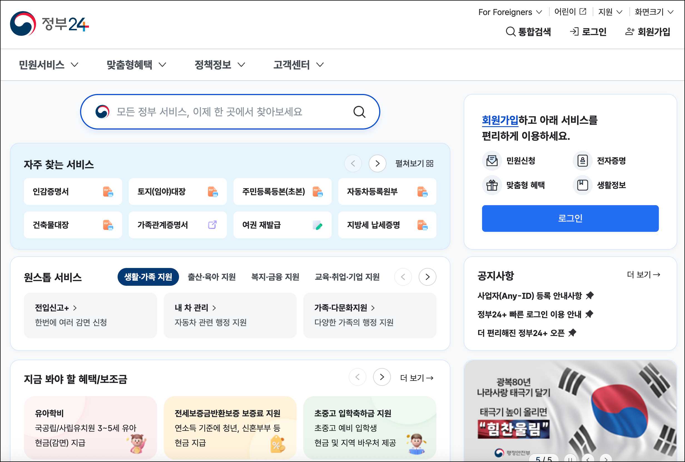
Task: Pause the banner slideshow
Action: point(570,459)
